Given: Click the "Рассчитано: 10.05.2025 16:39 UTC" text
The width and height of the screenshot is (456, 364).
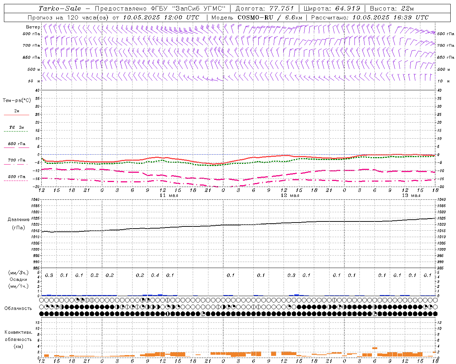Looking at the screenshot, I should (370, 17).
